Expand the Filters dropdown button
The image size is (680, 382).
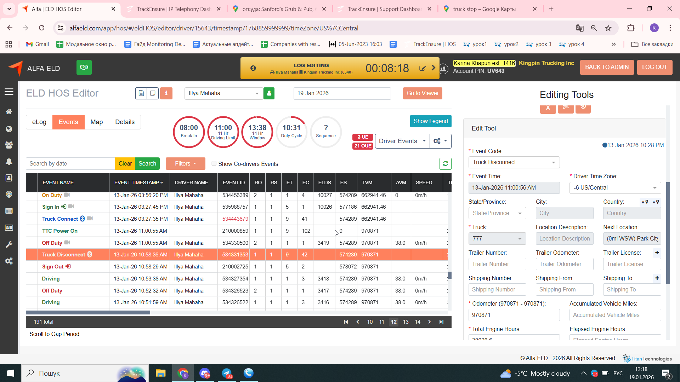point(185,163)
